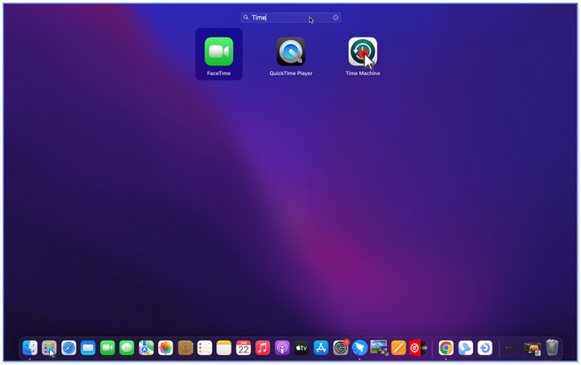Viewport: 581px width, 365px height.
Task: Open the circular arrow recovery app in Dock
Action: pyautogui.click(x=484, y=348)
